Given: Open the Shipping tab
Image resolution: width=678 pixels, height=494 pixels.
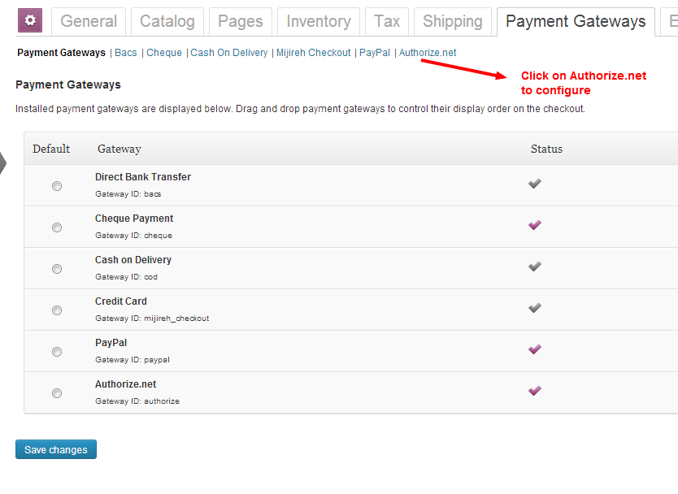Looking at the screenshot, I should [453, 21].
